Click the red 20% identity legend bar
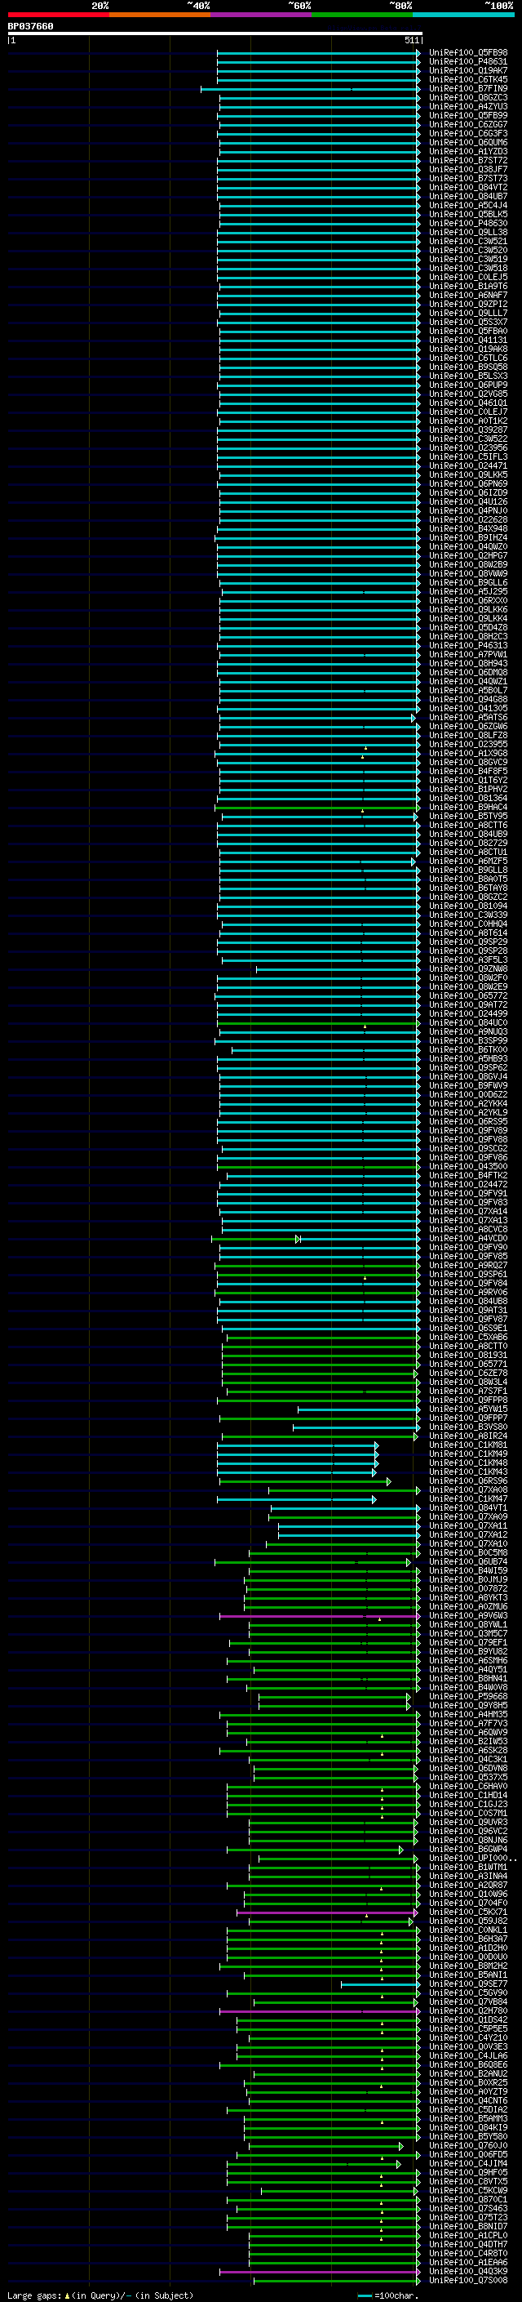Screen dimensions: 522x2302 [58, 15]
